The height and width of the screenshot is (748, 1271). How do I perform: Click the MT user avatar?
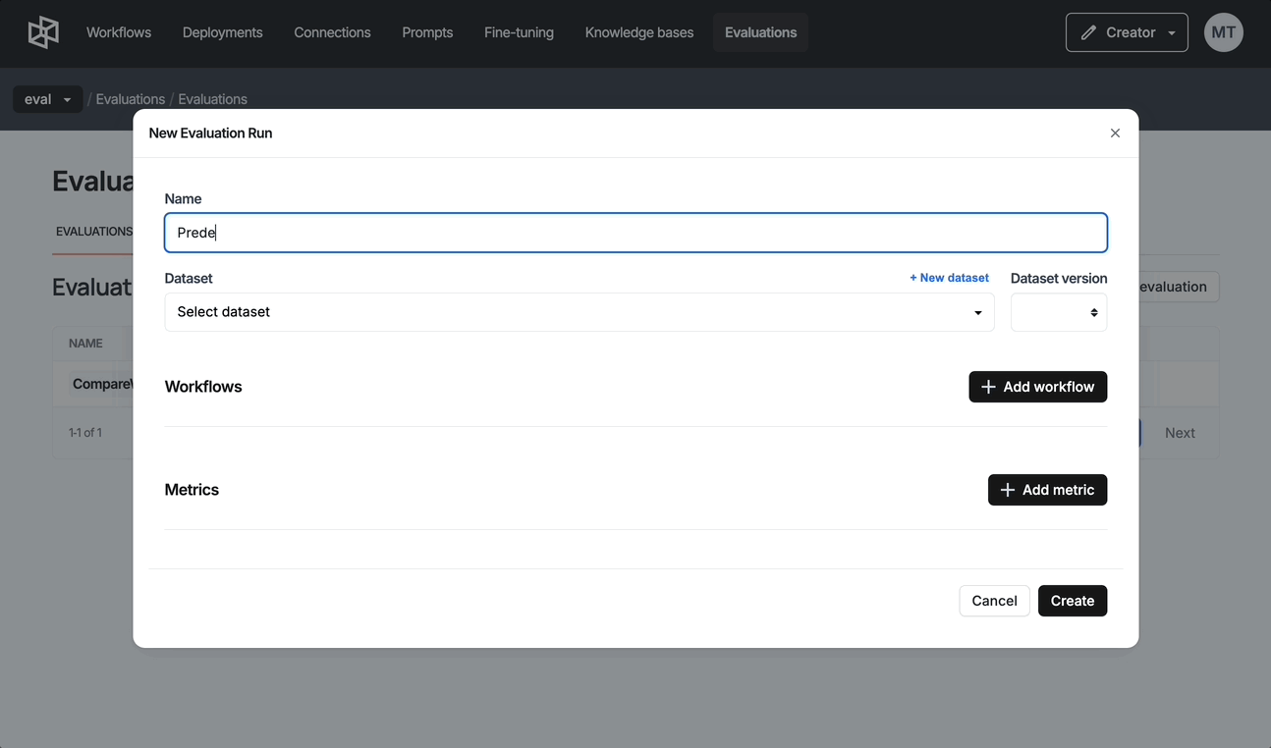point(1223,32)
